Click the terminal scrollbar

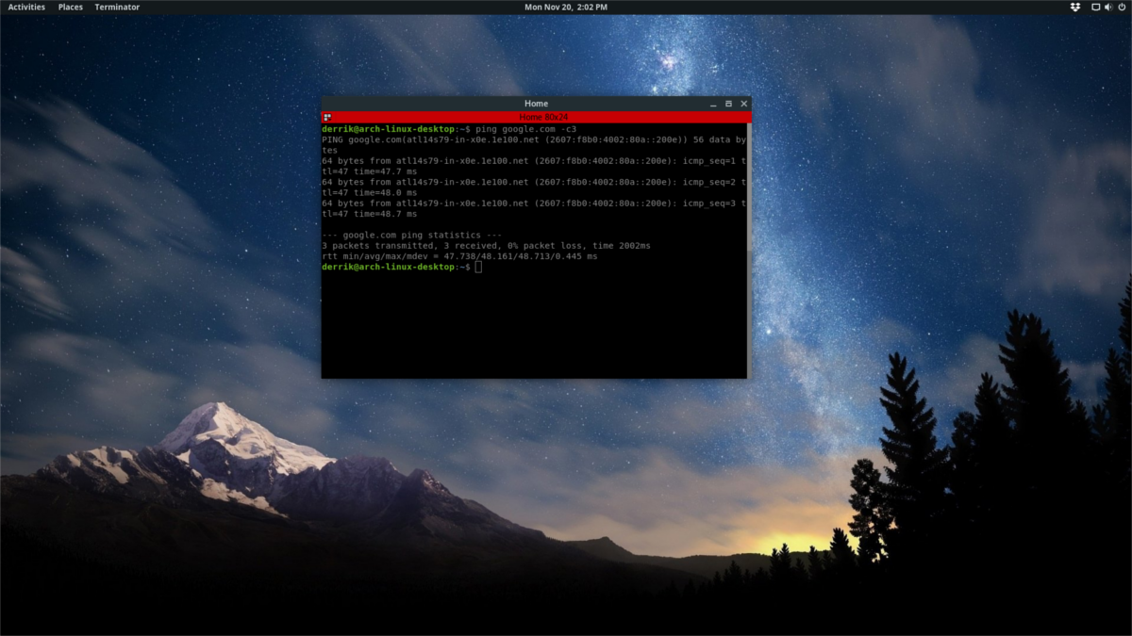click(748, 250)
